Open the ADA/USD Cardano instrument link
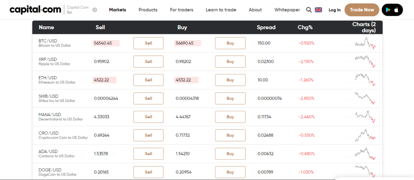 (57, 154)
